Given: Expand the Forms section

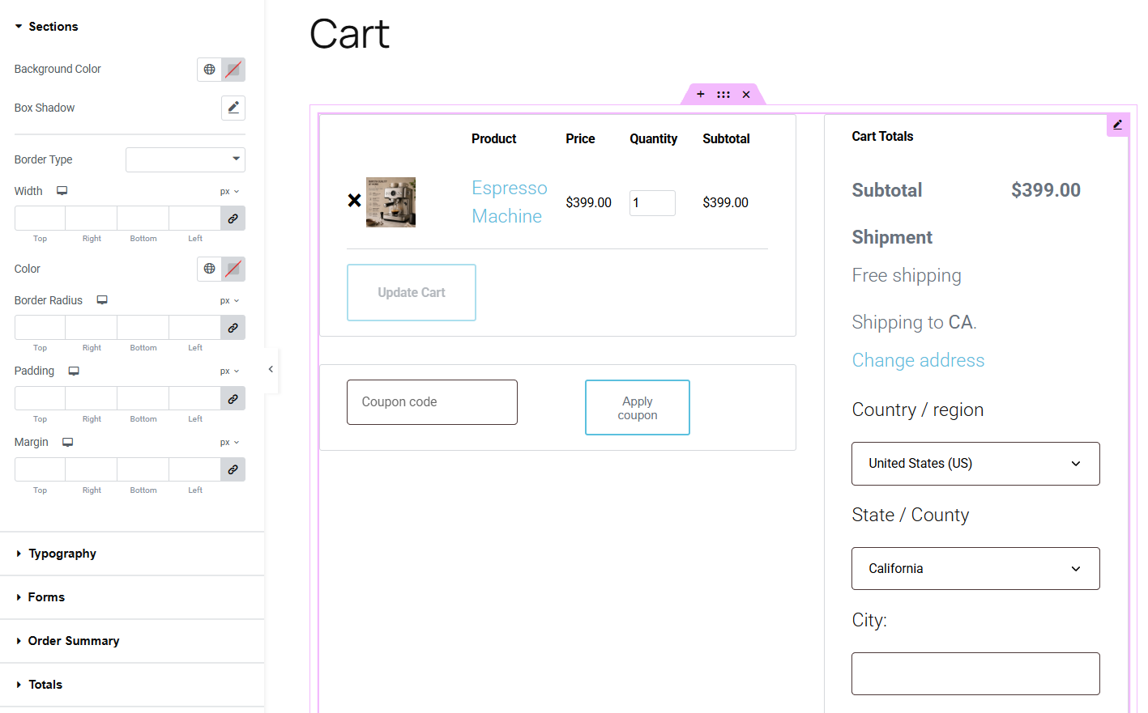Looking at the screenshot, I should (132, 597).
